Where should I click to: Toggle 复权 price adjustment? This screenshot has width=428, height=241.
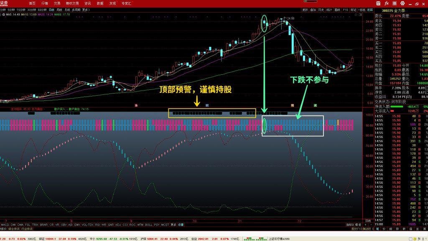pos(305,9)
